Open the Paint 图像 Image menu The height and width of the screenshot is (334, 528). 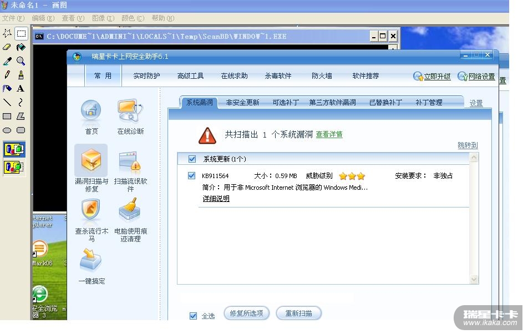point(103,18)
